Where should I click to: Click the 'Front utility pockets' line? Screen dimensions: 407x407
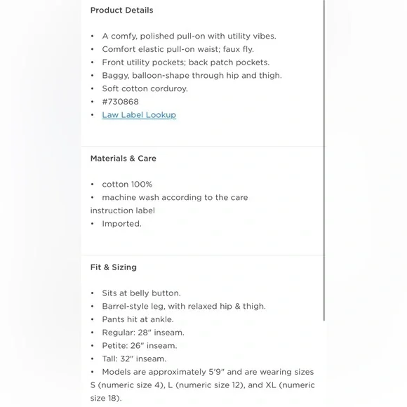coord(186,62)
